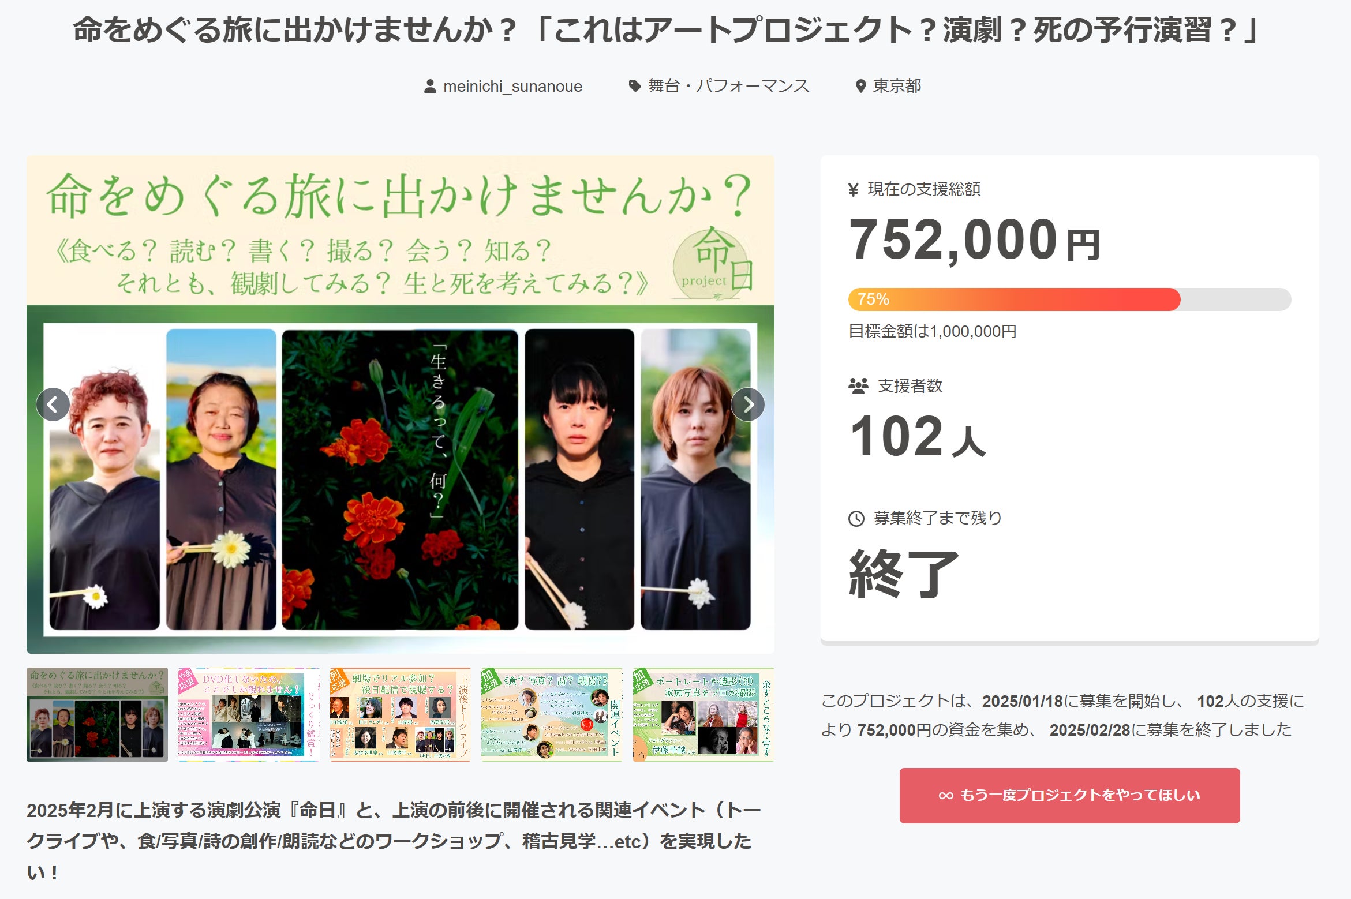Click the location pin icon beside 東京都
This screenshot has width=1351, height=899.
[x=860, y=87]
